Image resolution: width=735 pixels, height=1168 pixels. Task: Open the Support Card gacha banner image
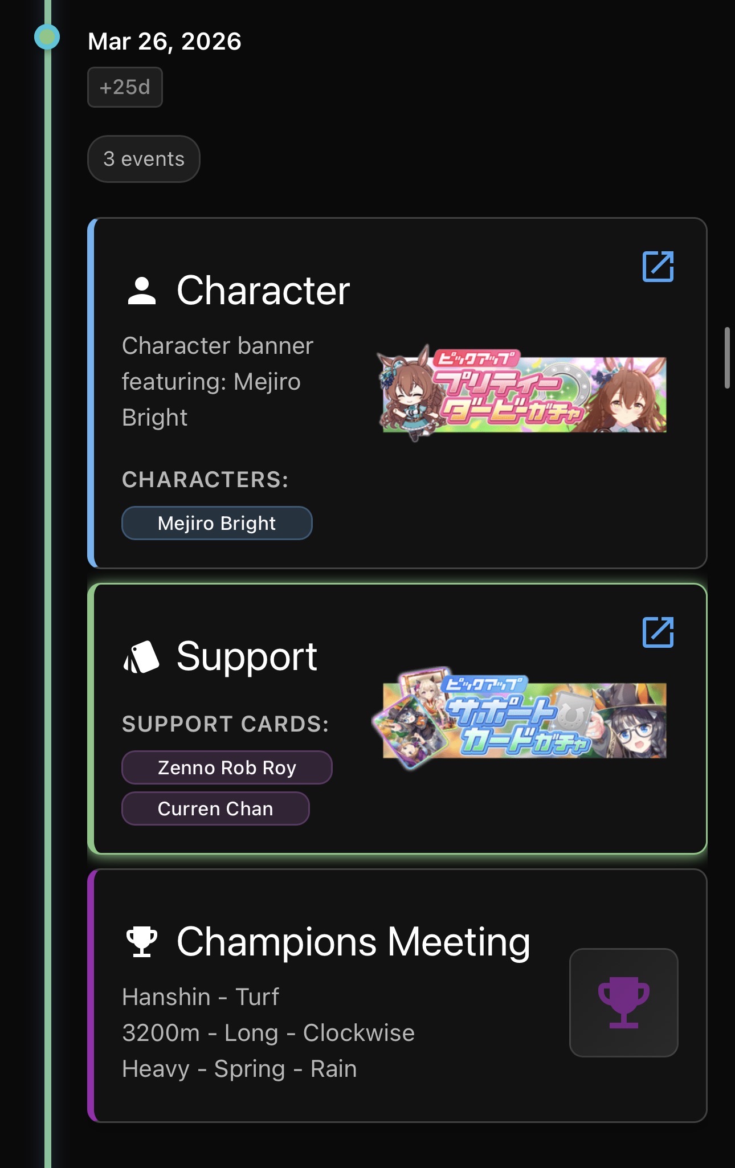pyautogui.click(x=519, y=718)
